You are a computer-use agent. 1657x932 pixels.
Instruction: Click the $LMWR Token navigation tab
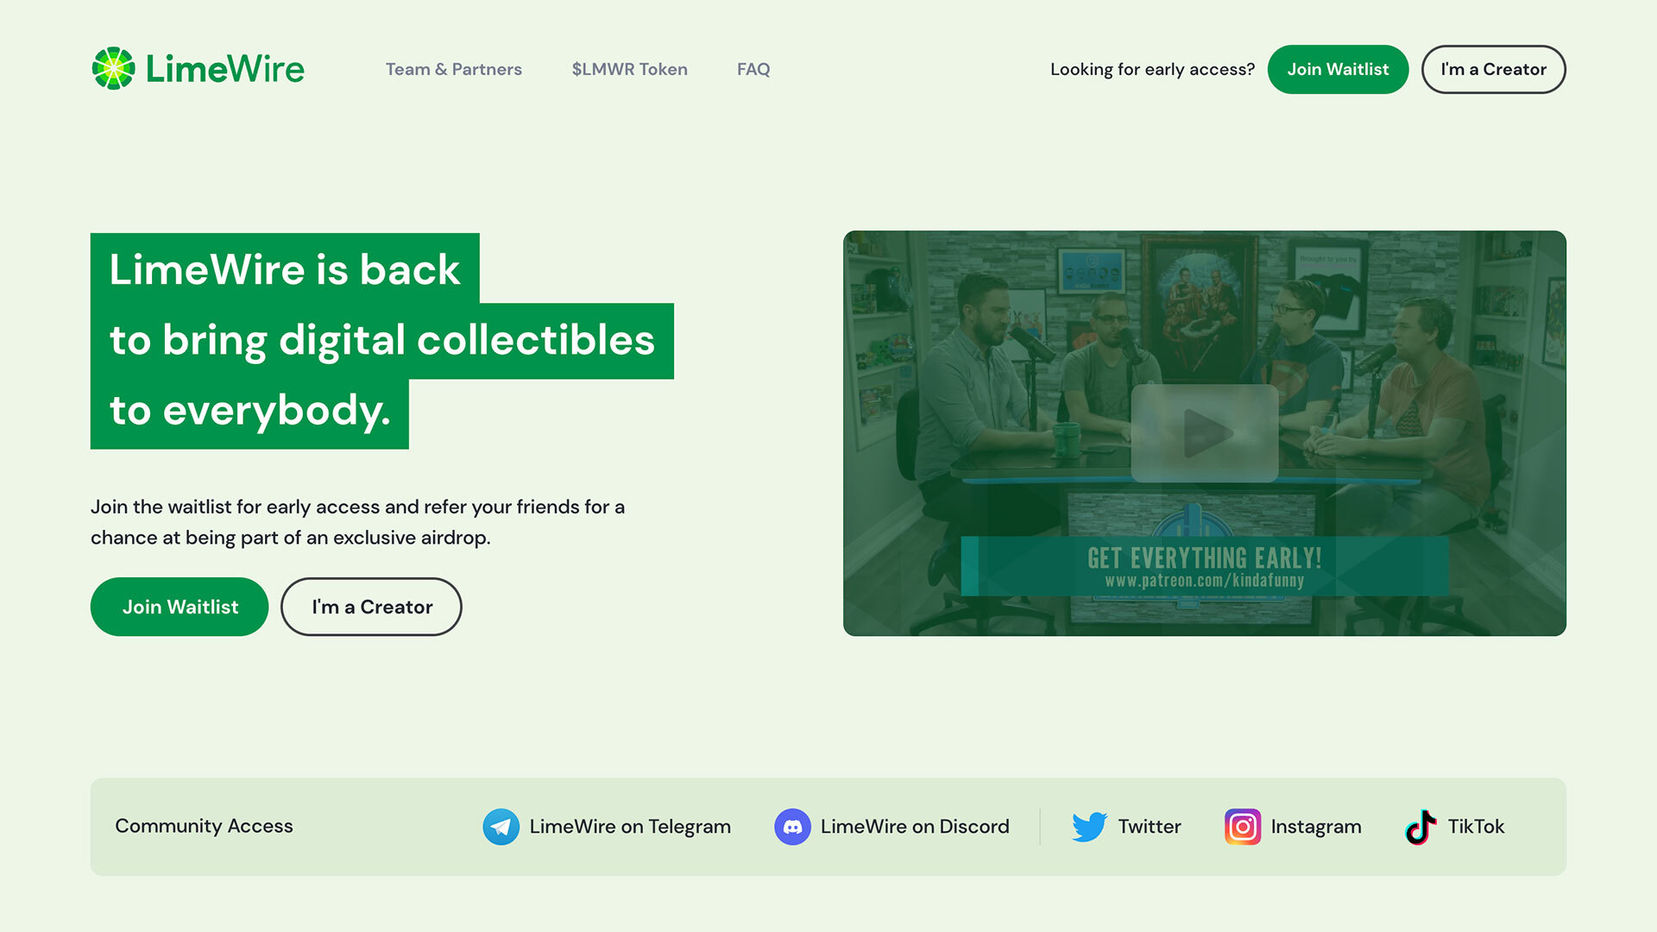[x=629, y=68]
